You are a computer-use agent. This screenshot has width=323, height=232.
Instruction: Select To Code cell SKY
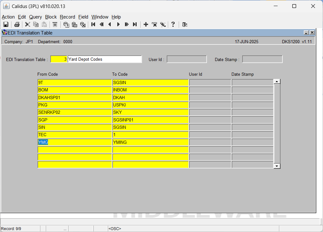(151, 112)
